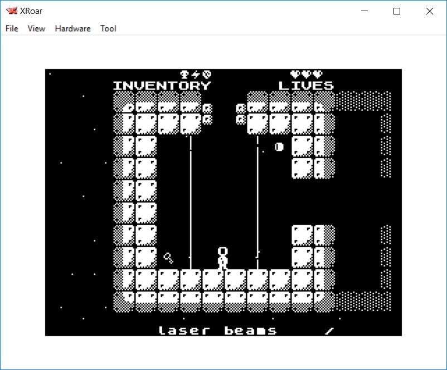Click the first heart above LIVES
Viewport: 447px width, 370px height.
(295, 74)
